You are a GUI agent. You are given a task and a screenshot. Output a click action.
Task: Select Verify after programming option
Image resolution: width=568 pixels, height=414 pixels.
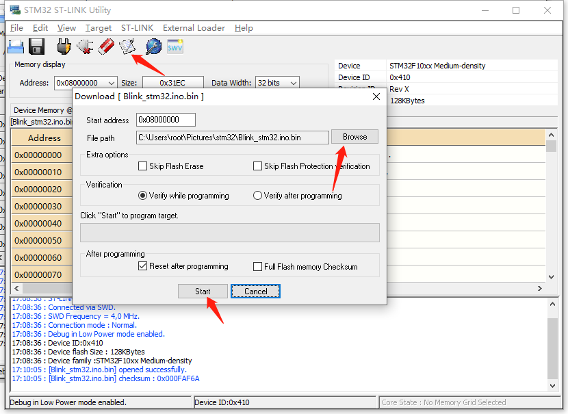tap(257, 196)
